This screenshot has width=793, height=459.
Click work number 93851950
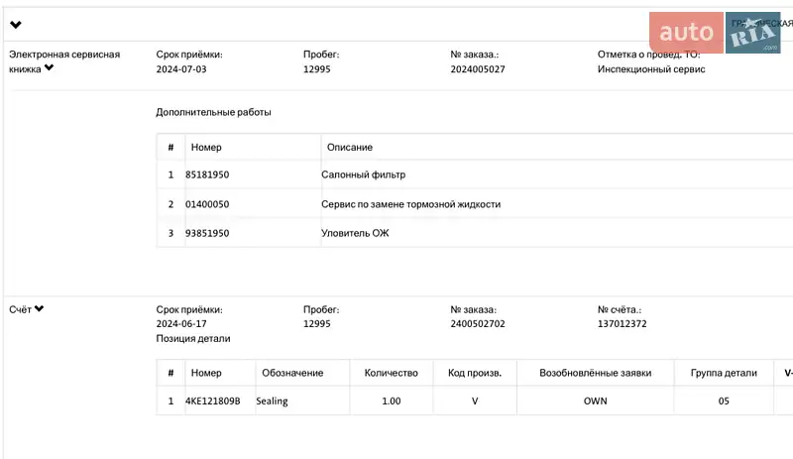pos(207,233)
